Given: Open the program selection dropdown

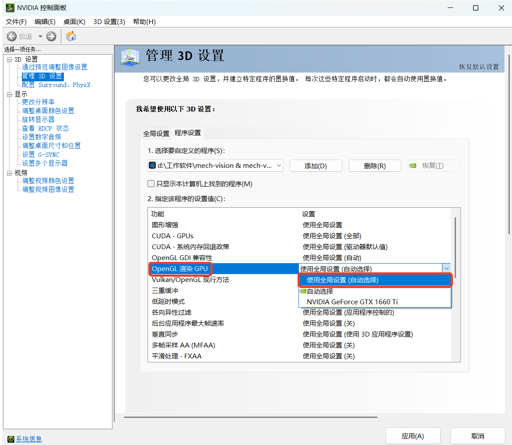Looking at the screenshot, I should [279, 165].
